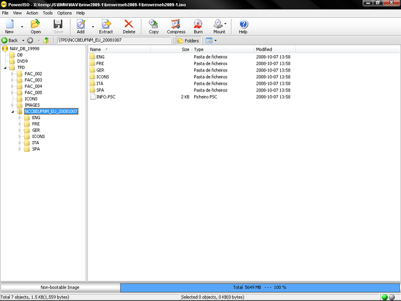Delete selection with the red X icon

(128, 24)
